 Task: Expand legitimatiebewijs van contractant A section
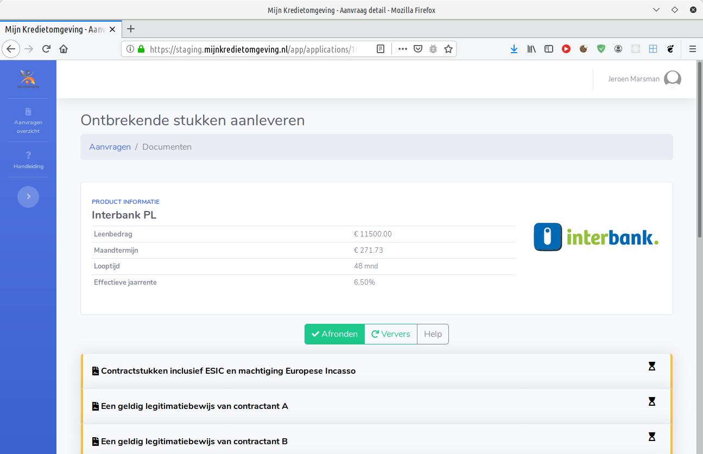tap(194, 406)
